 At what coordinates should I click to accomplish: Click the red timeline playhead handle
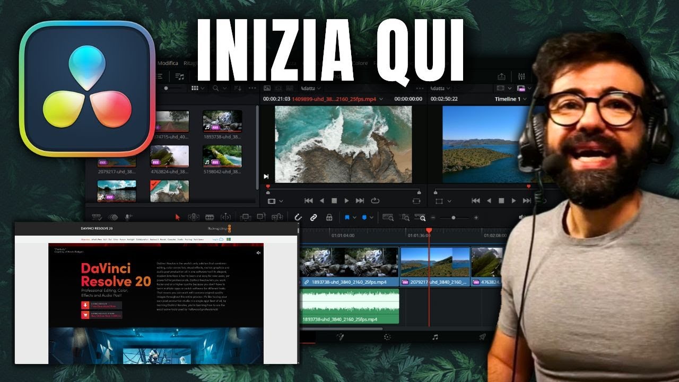click(429, 230)
